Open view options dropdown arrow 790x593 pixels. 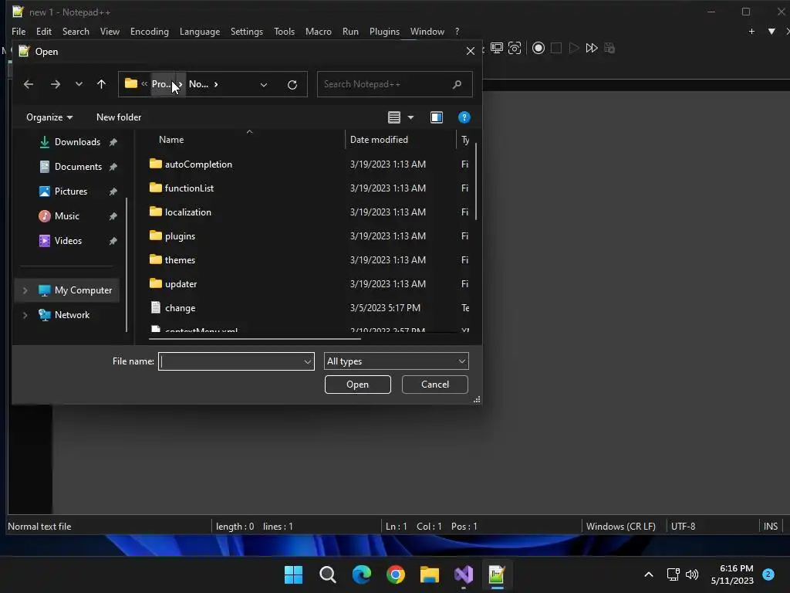pos(410,117)
